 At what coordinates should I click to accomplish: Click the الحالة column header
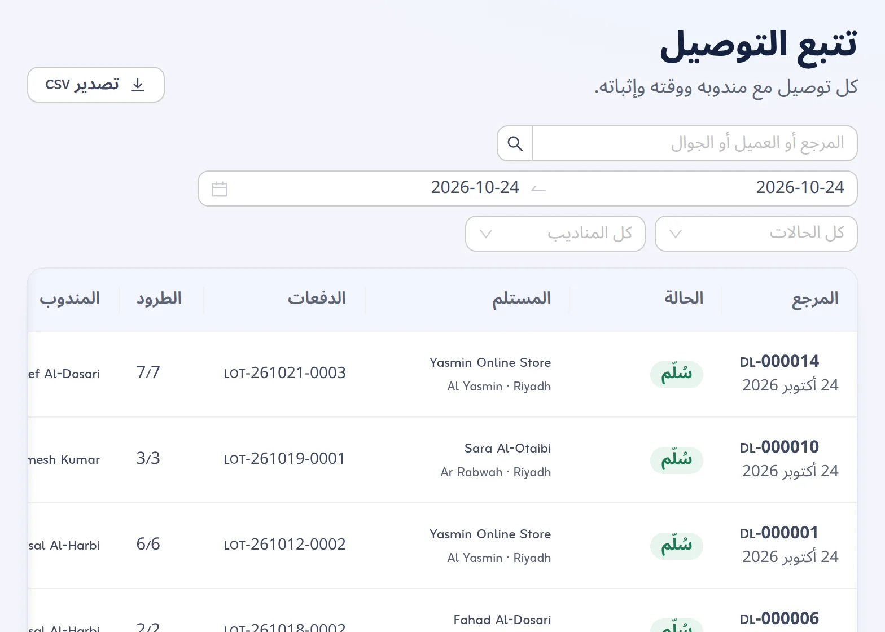coord(684,298)
